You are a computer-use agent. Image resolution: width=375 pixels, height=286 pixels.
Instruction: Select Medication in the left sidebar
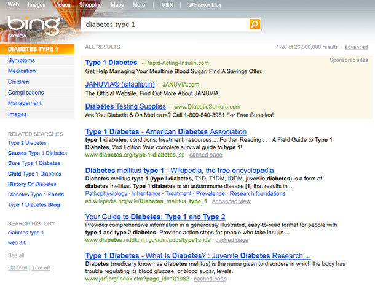point(22,71)
